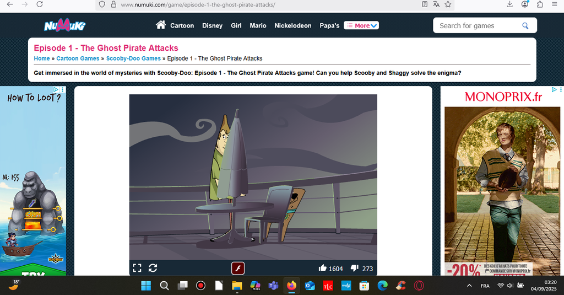
Task: Toggle reader view in the address bar
Action: (x=425, y=4)
